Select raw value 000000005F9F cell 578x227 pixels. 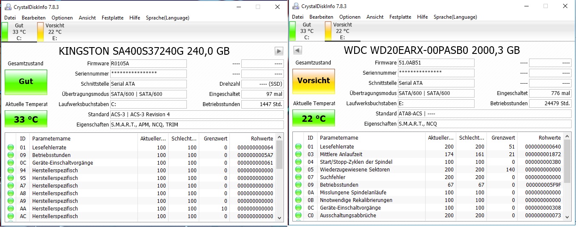point(543,185)
